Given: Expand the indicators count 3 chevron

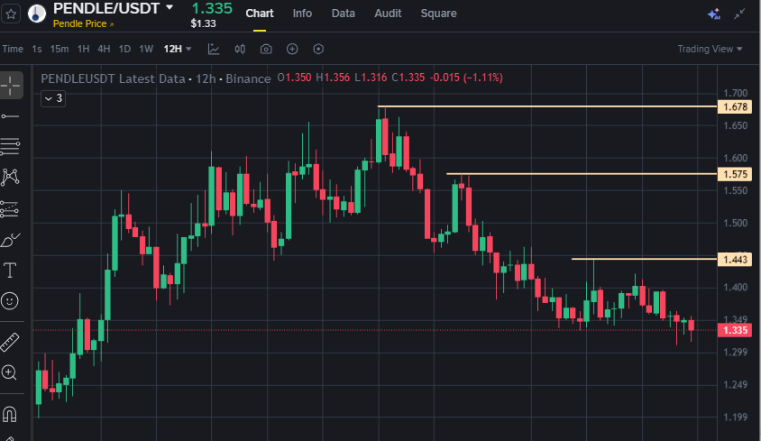Looking at the screenshot, I should pos(53,98).
